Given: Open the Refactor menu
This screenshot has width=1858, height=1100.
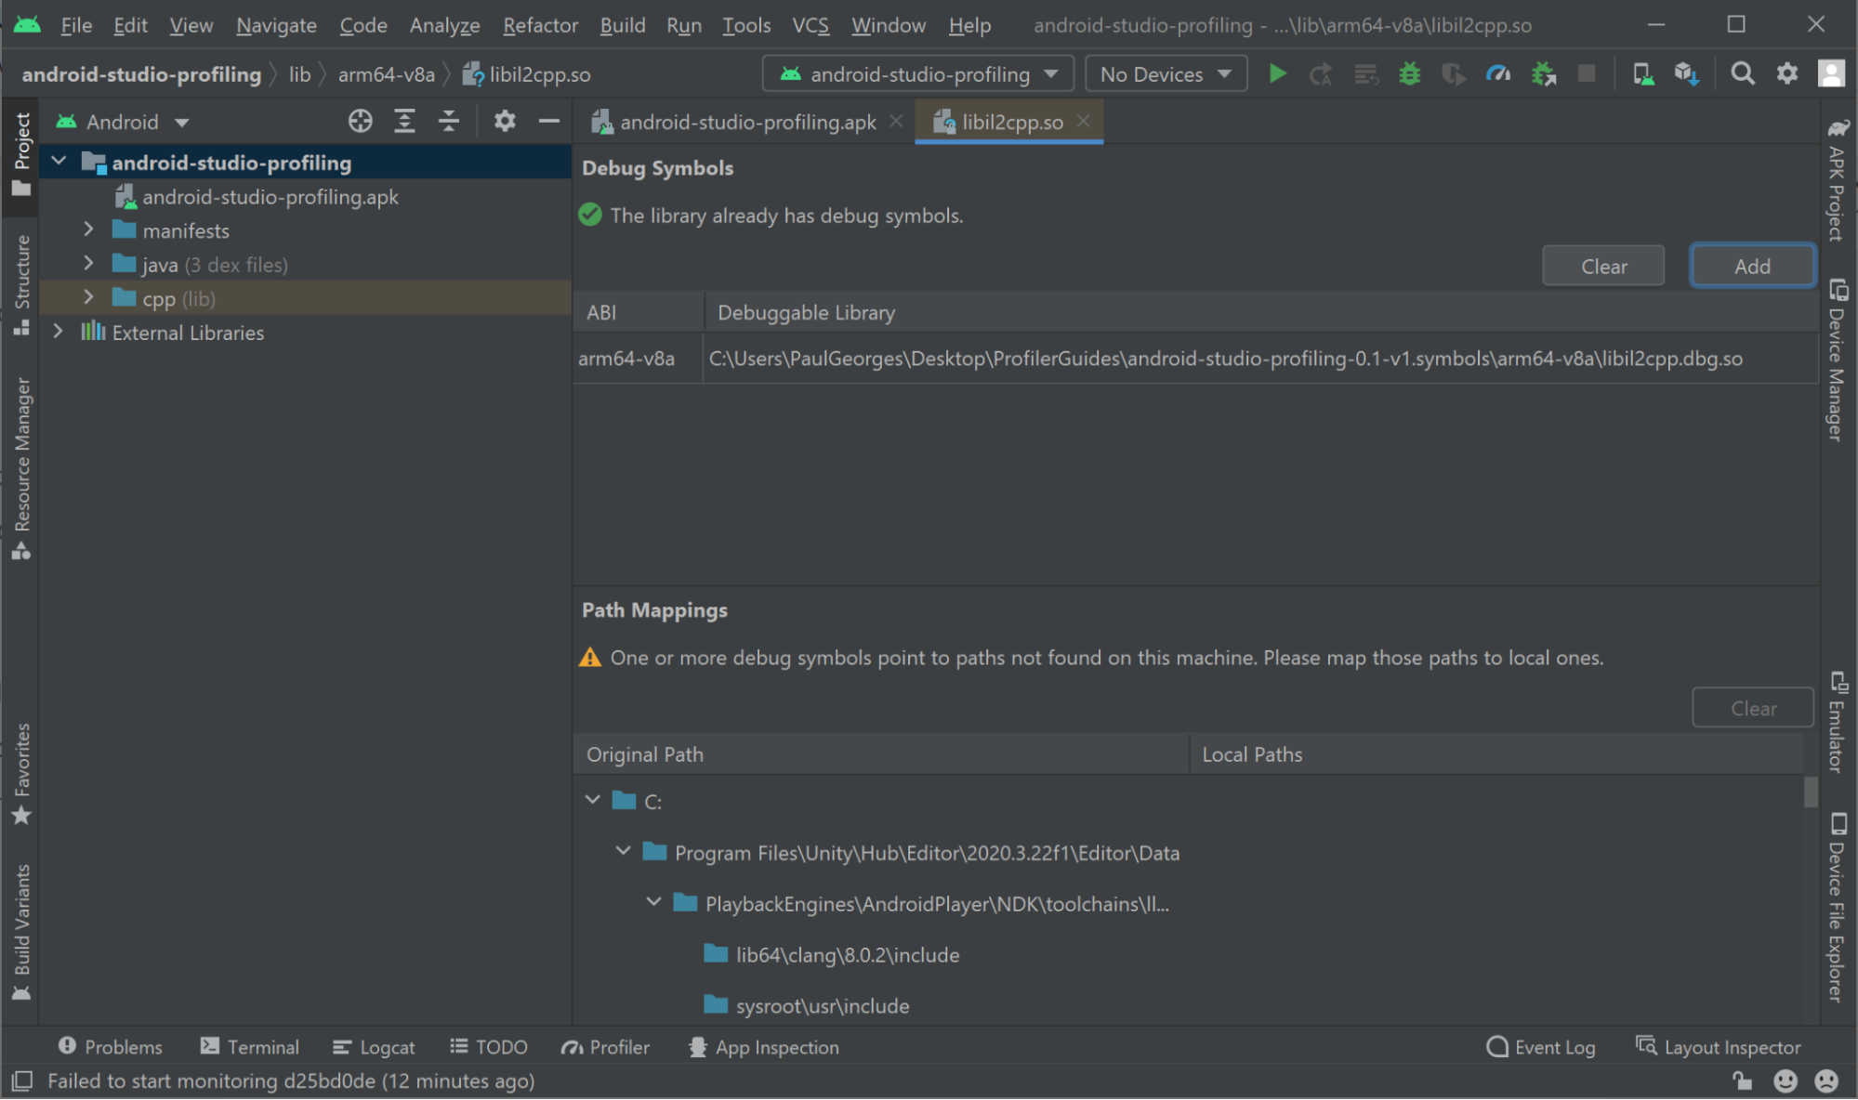Looking at the screenshot, I should coord(540,25).
